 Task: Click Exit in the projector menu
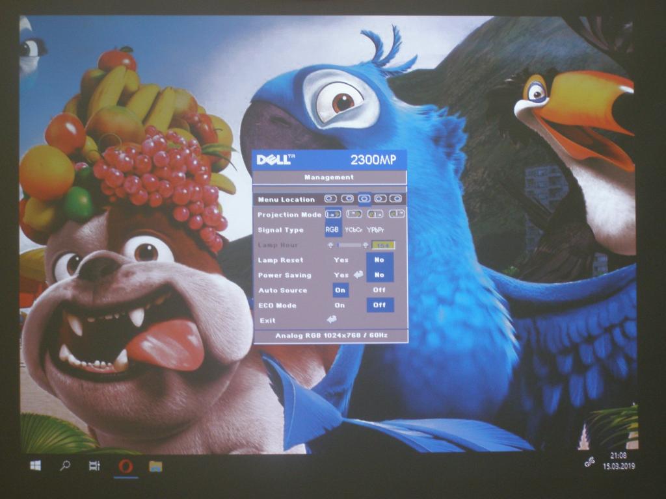[267, 320]
